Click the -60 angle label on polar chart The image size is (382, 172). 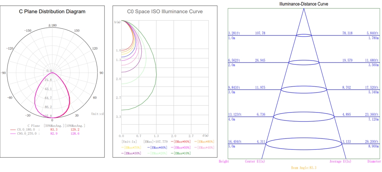(9, 97)
